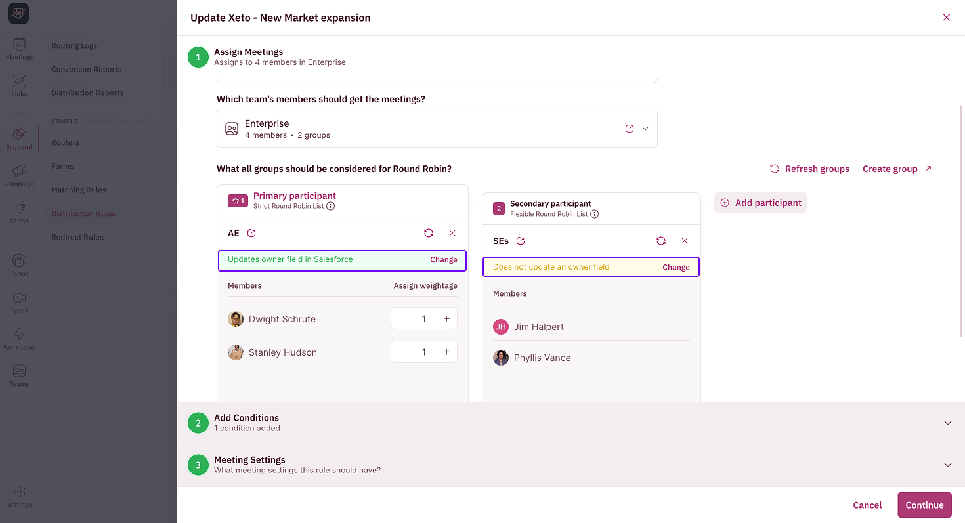Expand the Add Conditions section

(x=948, y=423)
